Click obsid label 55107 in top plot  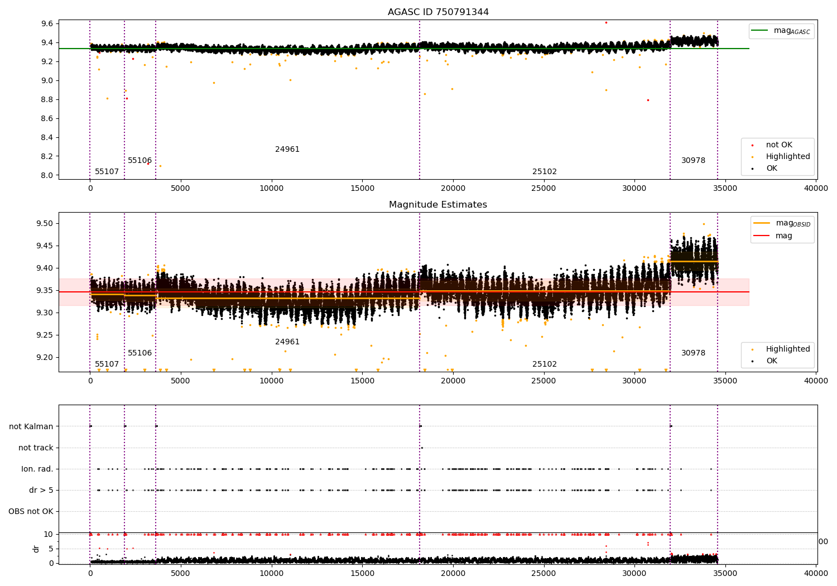pyautogui.click(x=107, y=172)
